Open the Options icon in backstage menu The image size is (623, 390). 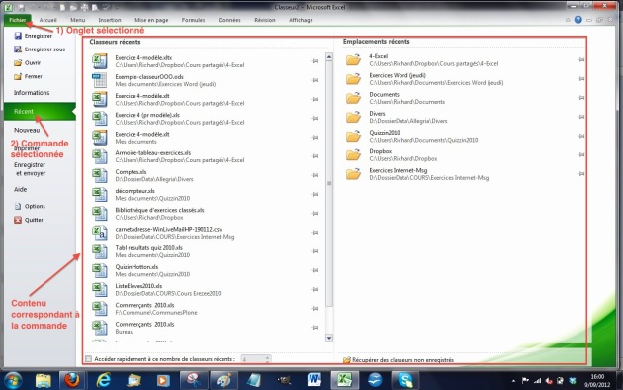[x=18, y=206]
